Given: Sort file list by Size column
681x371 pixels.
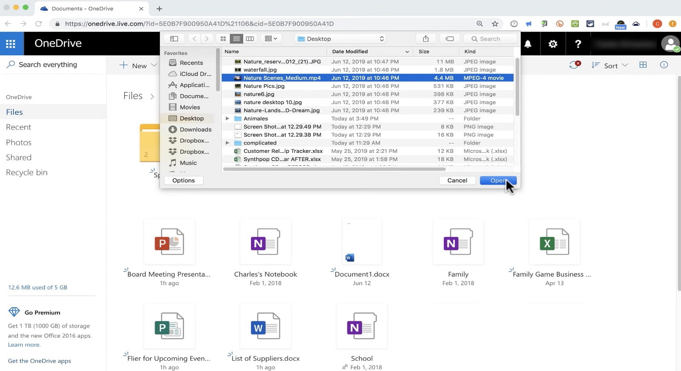Looking at the screenshot, I should tap(436, 51).
